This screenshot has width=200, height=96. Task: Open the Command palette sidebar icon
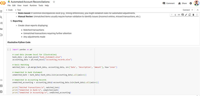pos(1,86)
